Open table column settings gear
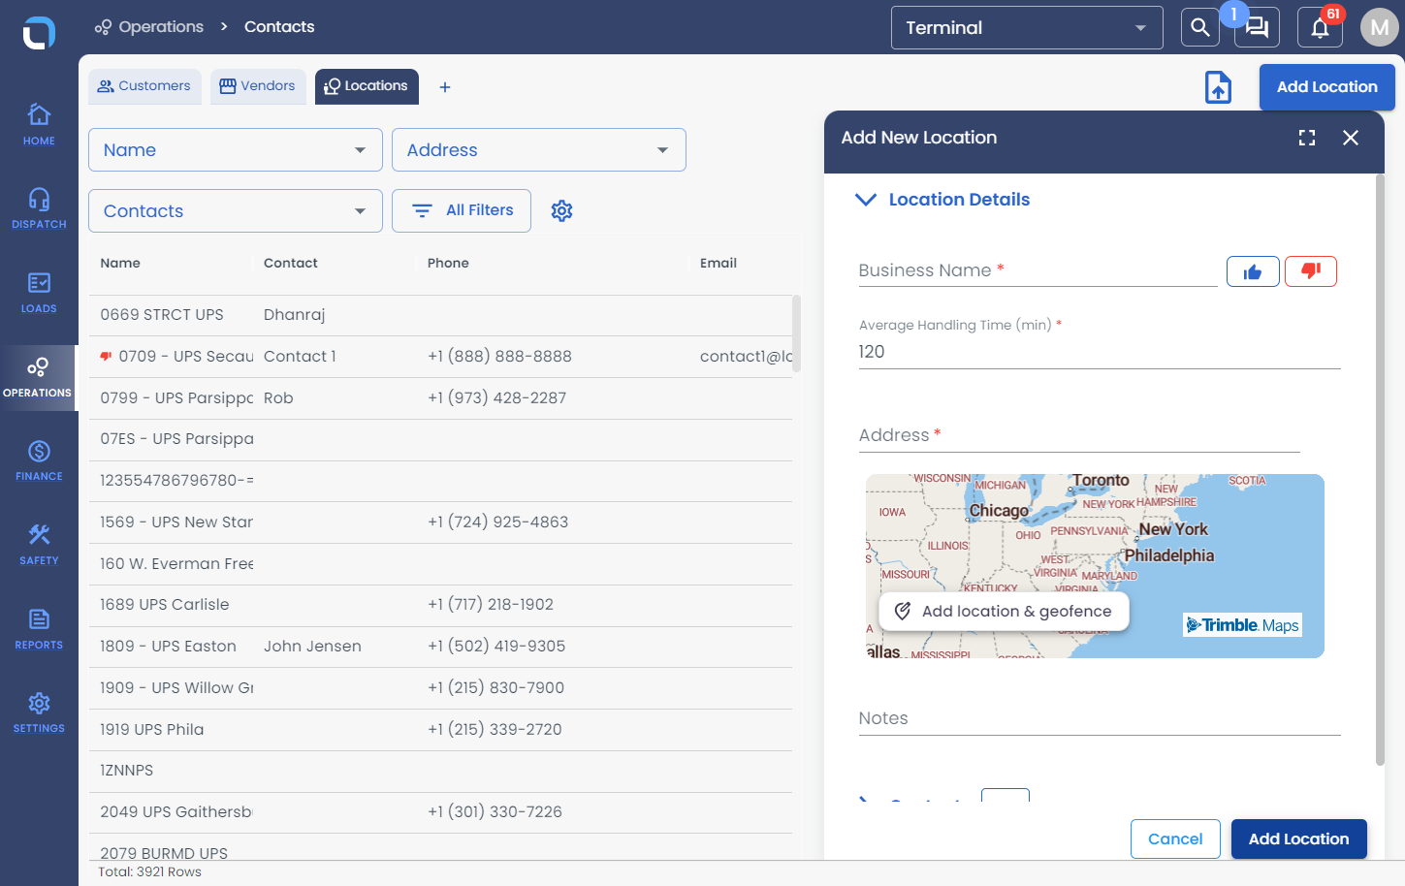Image resolution: width=1405 pixels, height=886 pixels. [x=561, y=210]
